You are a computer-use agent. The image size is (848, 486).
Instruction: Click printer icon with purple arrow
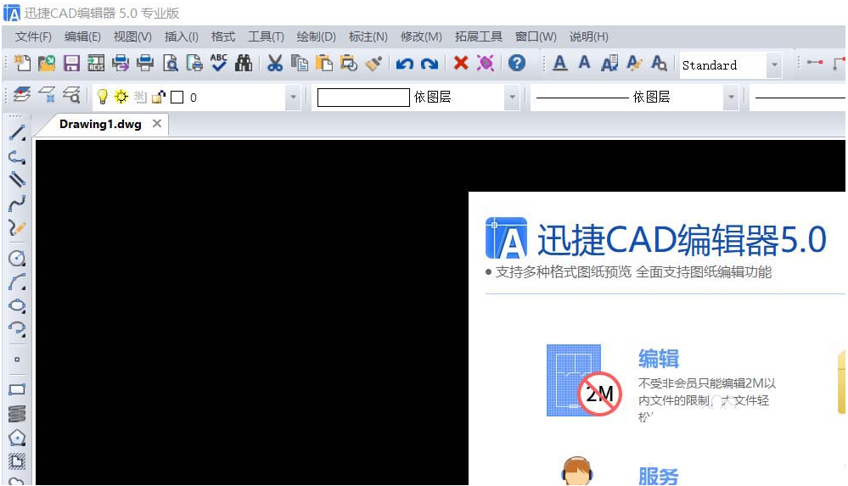120,64
